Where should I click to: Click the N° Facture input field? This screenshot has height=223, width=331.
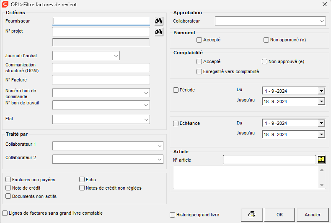click(x=101, y=80)
